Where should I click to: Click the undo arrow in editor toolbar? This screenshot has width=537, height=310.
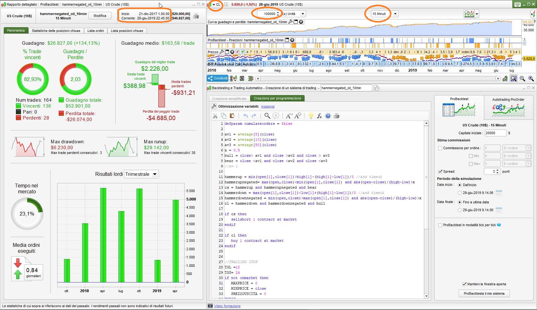pos(246,116)
